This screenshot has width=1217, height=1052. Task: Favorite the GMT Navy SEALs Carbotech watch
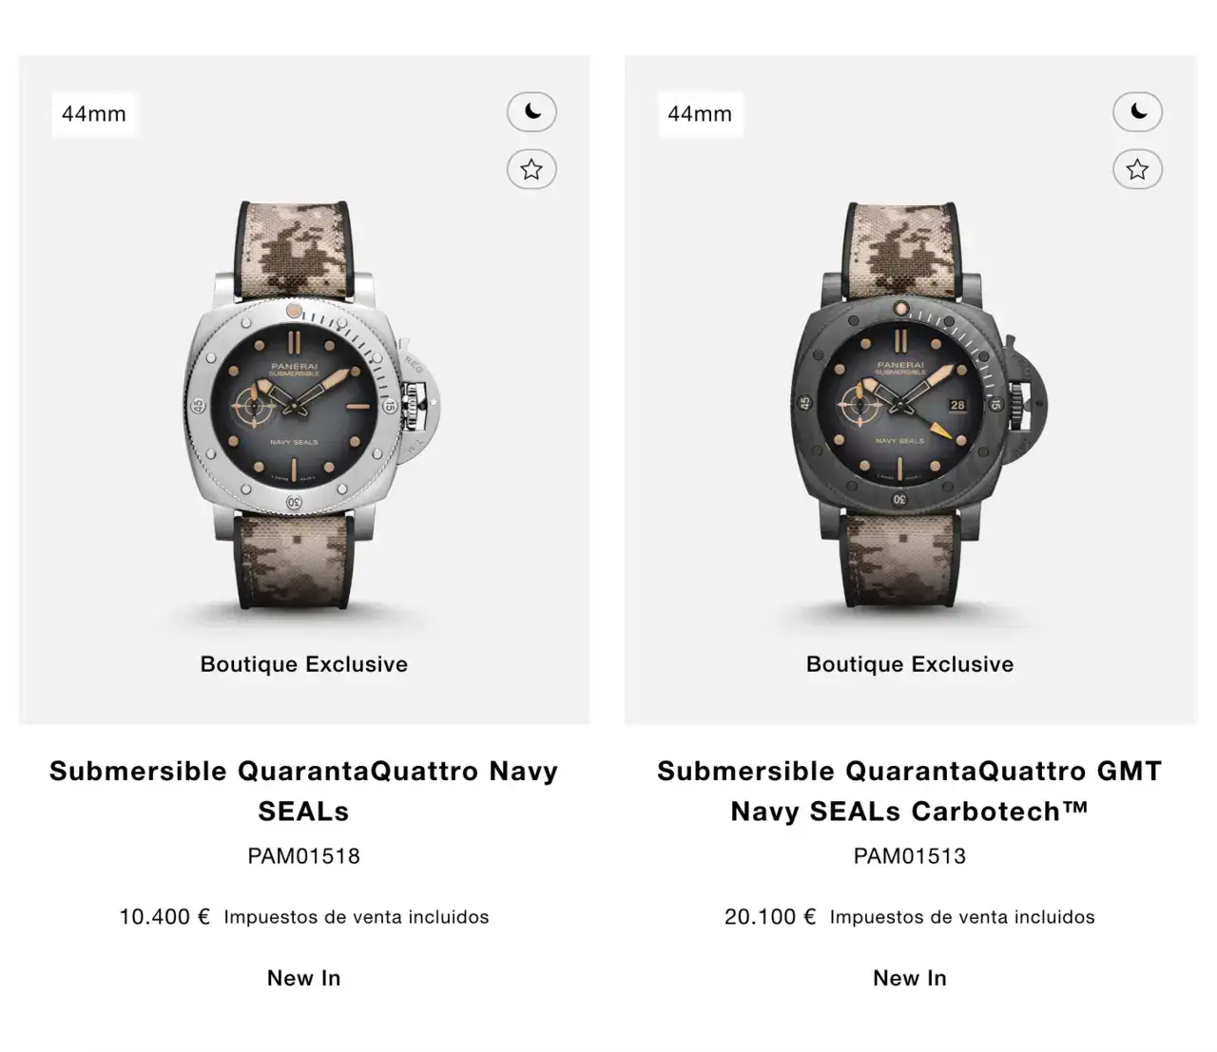coord(1137,169)
